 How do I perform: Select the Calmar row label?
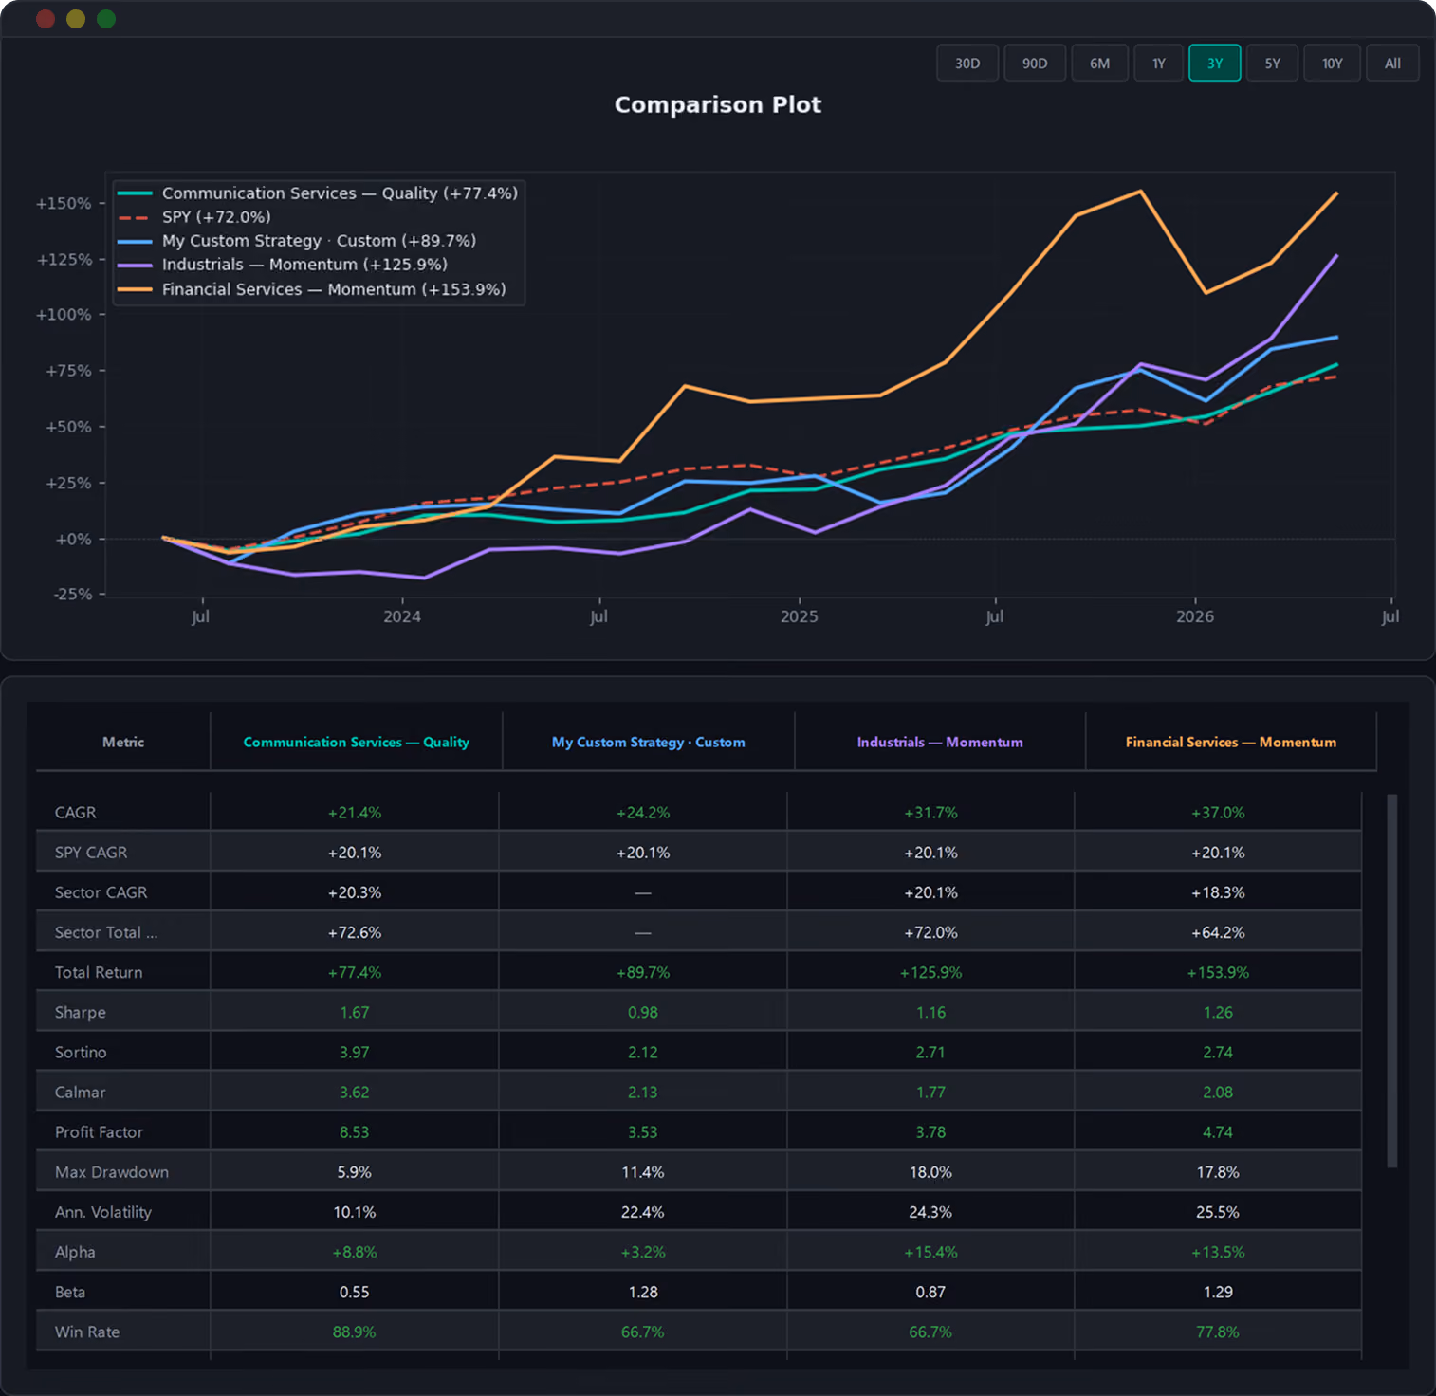pos(81,1092)
